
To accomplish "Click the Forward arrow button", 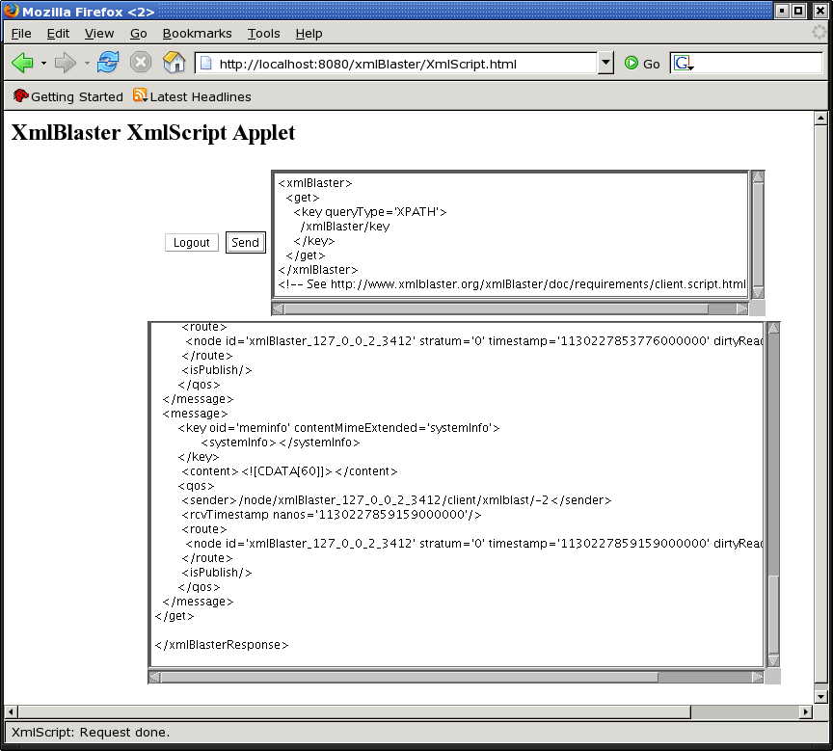I will pyautogui.click(x=66, y=64).
